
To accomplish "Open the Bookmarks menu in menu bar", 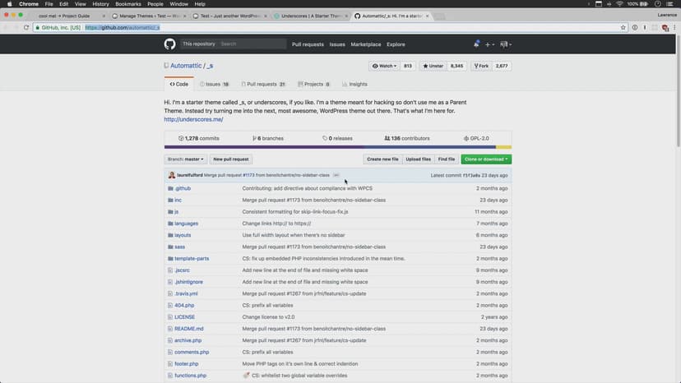I will 128,4.
